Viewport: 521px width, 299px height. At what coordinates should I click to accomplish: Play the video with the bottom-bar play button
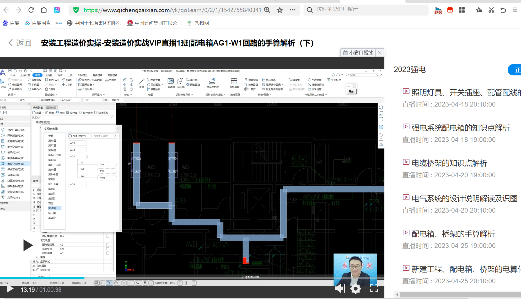click(x=10, y=289)
